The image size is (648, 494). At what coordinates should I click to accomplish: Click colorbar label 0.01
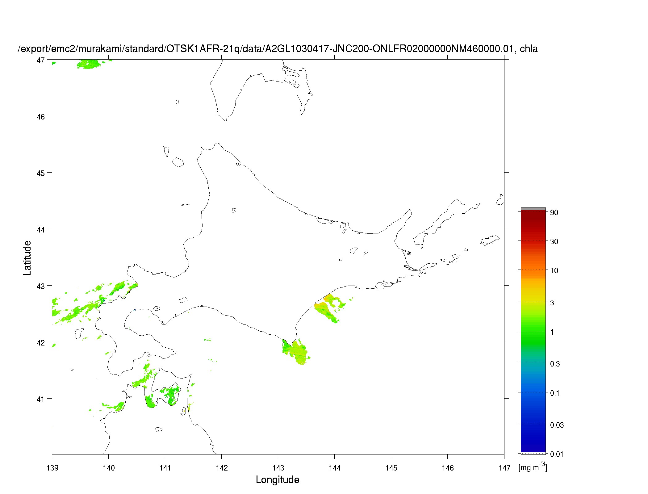pos(557,454)
